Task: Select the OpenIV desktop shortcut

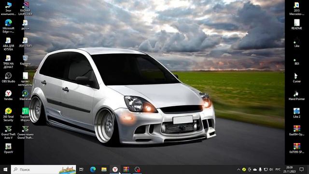Action: coord(8,148)
